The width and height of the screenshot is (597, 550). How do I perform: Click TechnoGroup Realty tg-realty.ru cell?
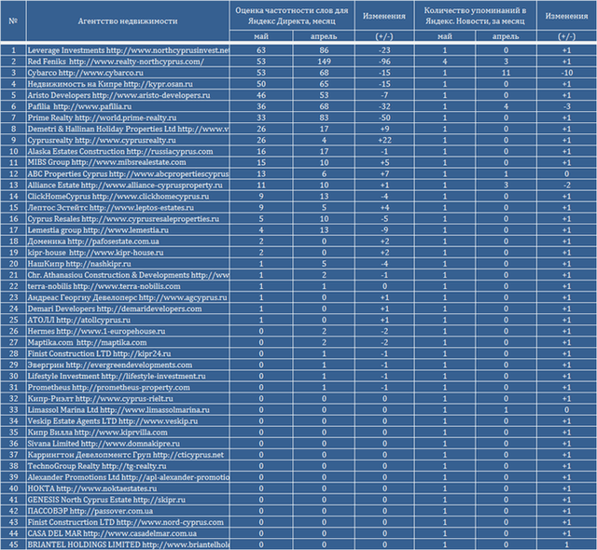point(128,466)
